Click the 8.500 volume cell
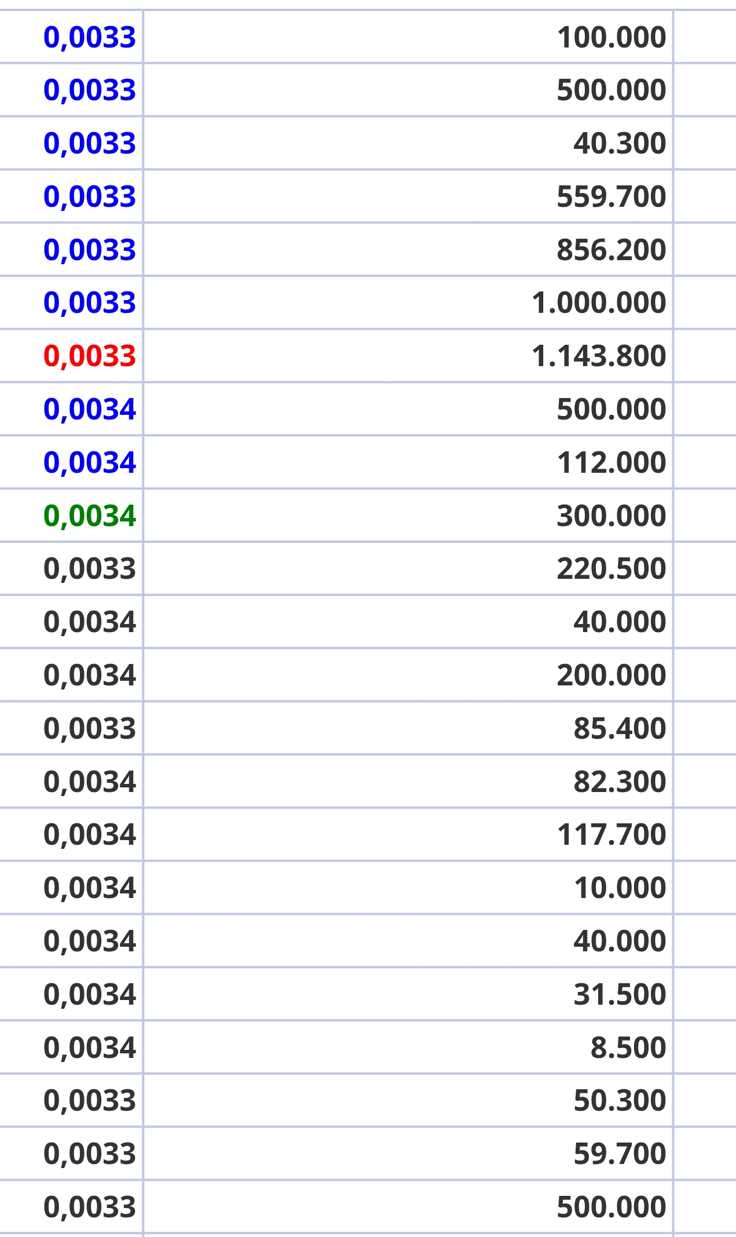 [x=408, y=1048]
